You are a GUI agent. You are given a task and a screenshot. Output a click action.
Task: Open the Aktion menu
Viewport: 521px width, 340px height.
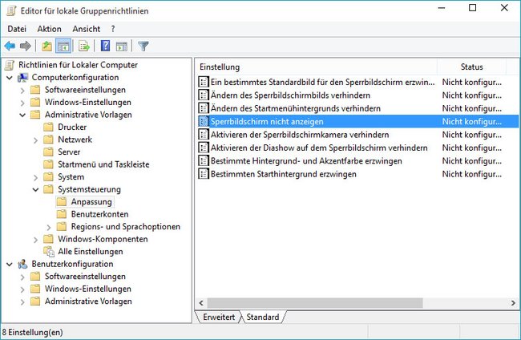coord(49,29)
